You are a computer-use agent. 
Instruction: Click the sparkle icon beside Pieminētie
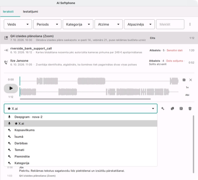9,156
